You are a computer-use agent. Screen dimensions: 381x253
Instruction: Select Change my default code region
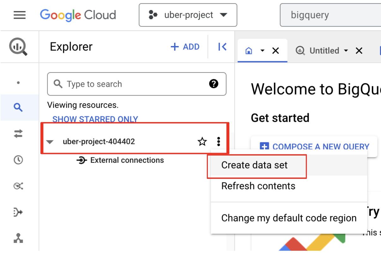289,218
